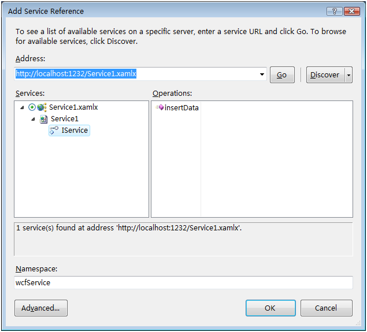Click the Namespace label
367x332 pixels.
36,269
